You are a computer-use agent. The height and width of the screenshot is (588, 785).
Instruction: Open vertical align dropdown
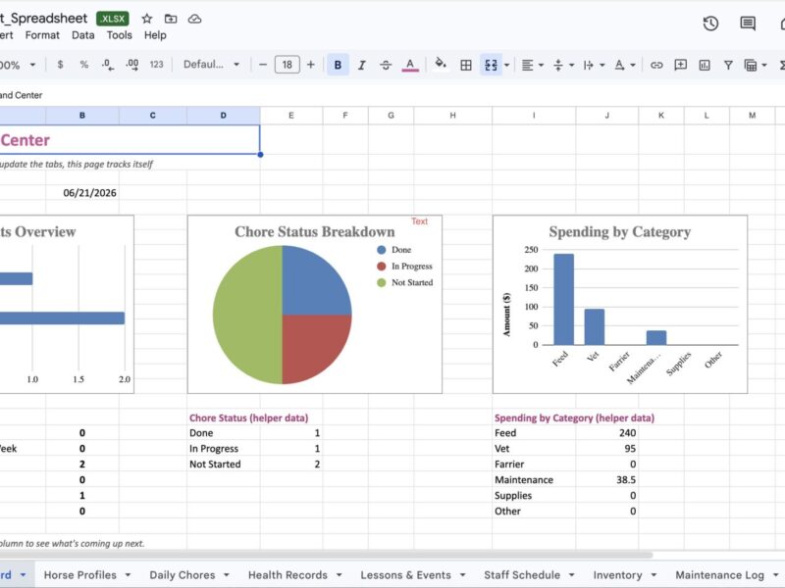pyautogui.click(x=563, y=65)
